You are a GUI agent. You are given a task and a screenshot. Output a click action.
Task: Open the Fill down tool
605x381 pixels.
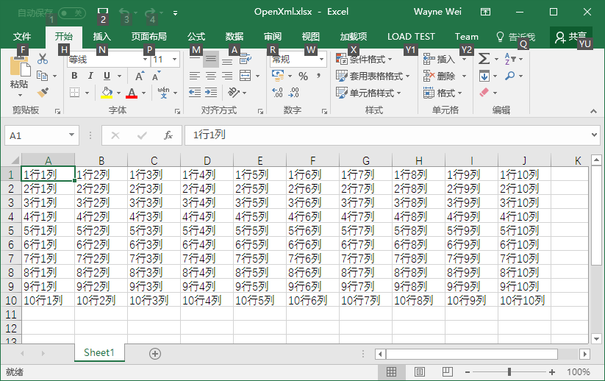coord(484,76)
